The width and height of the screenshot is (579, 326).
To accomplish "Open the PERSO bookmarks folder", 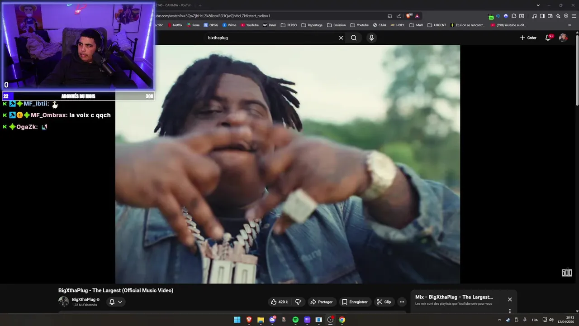I will point(289,25).
